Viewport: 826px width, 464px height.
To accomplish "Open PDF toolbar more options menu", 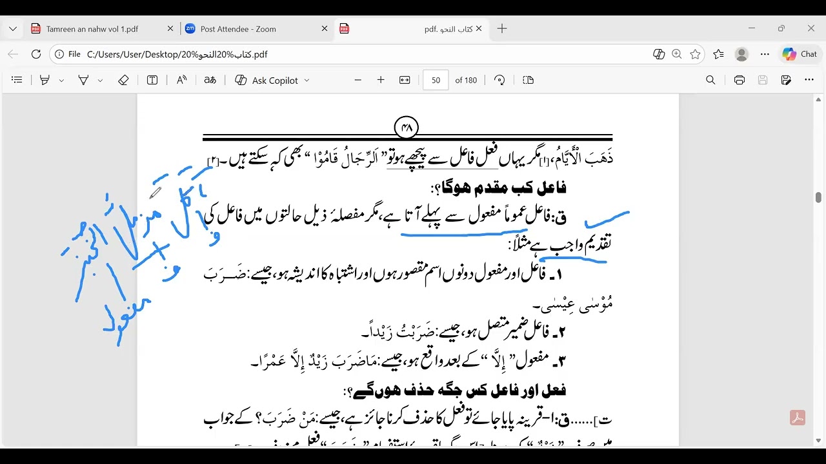I will [809, 80].
